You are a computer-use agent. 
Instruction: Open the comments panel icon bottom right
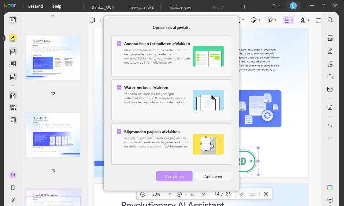pos(330,200)
